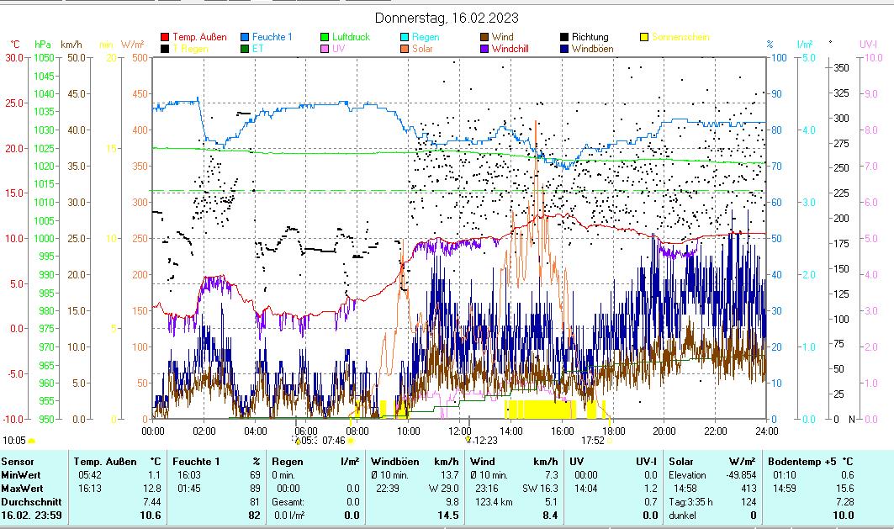This screenshot has height=529, width=894.
Task: Click the 07:46 sunrise time marker
Action: [335, 440]
